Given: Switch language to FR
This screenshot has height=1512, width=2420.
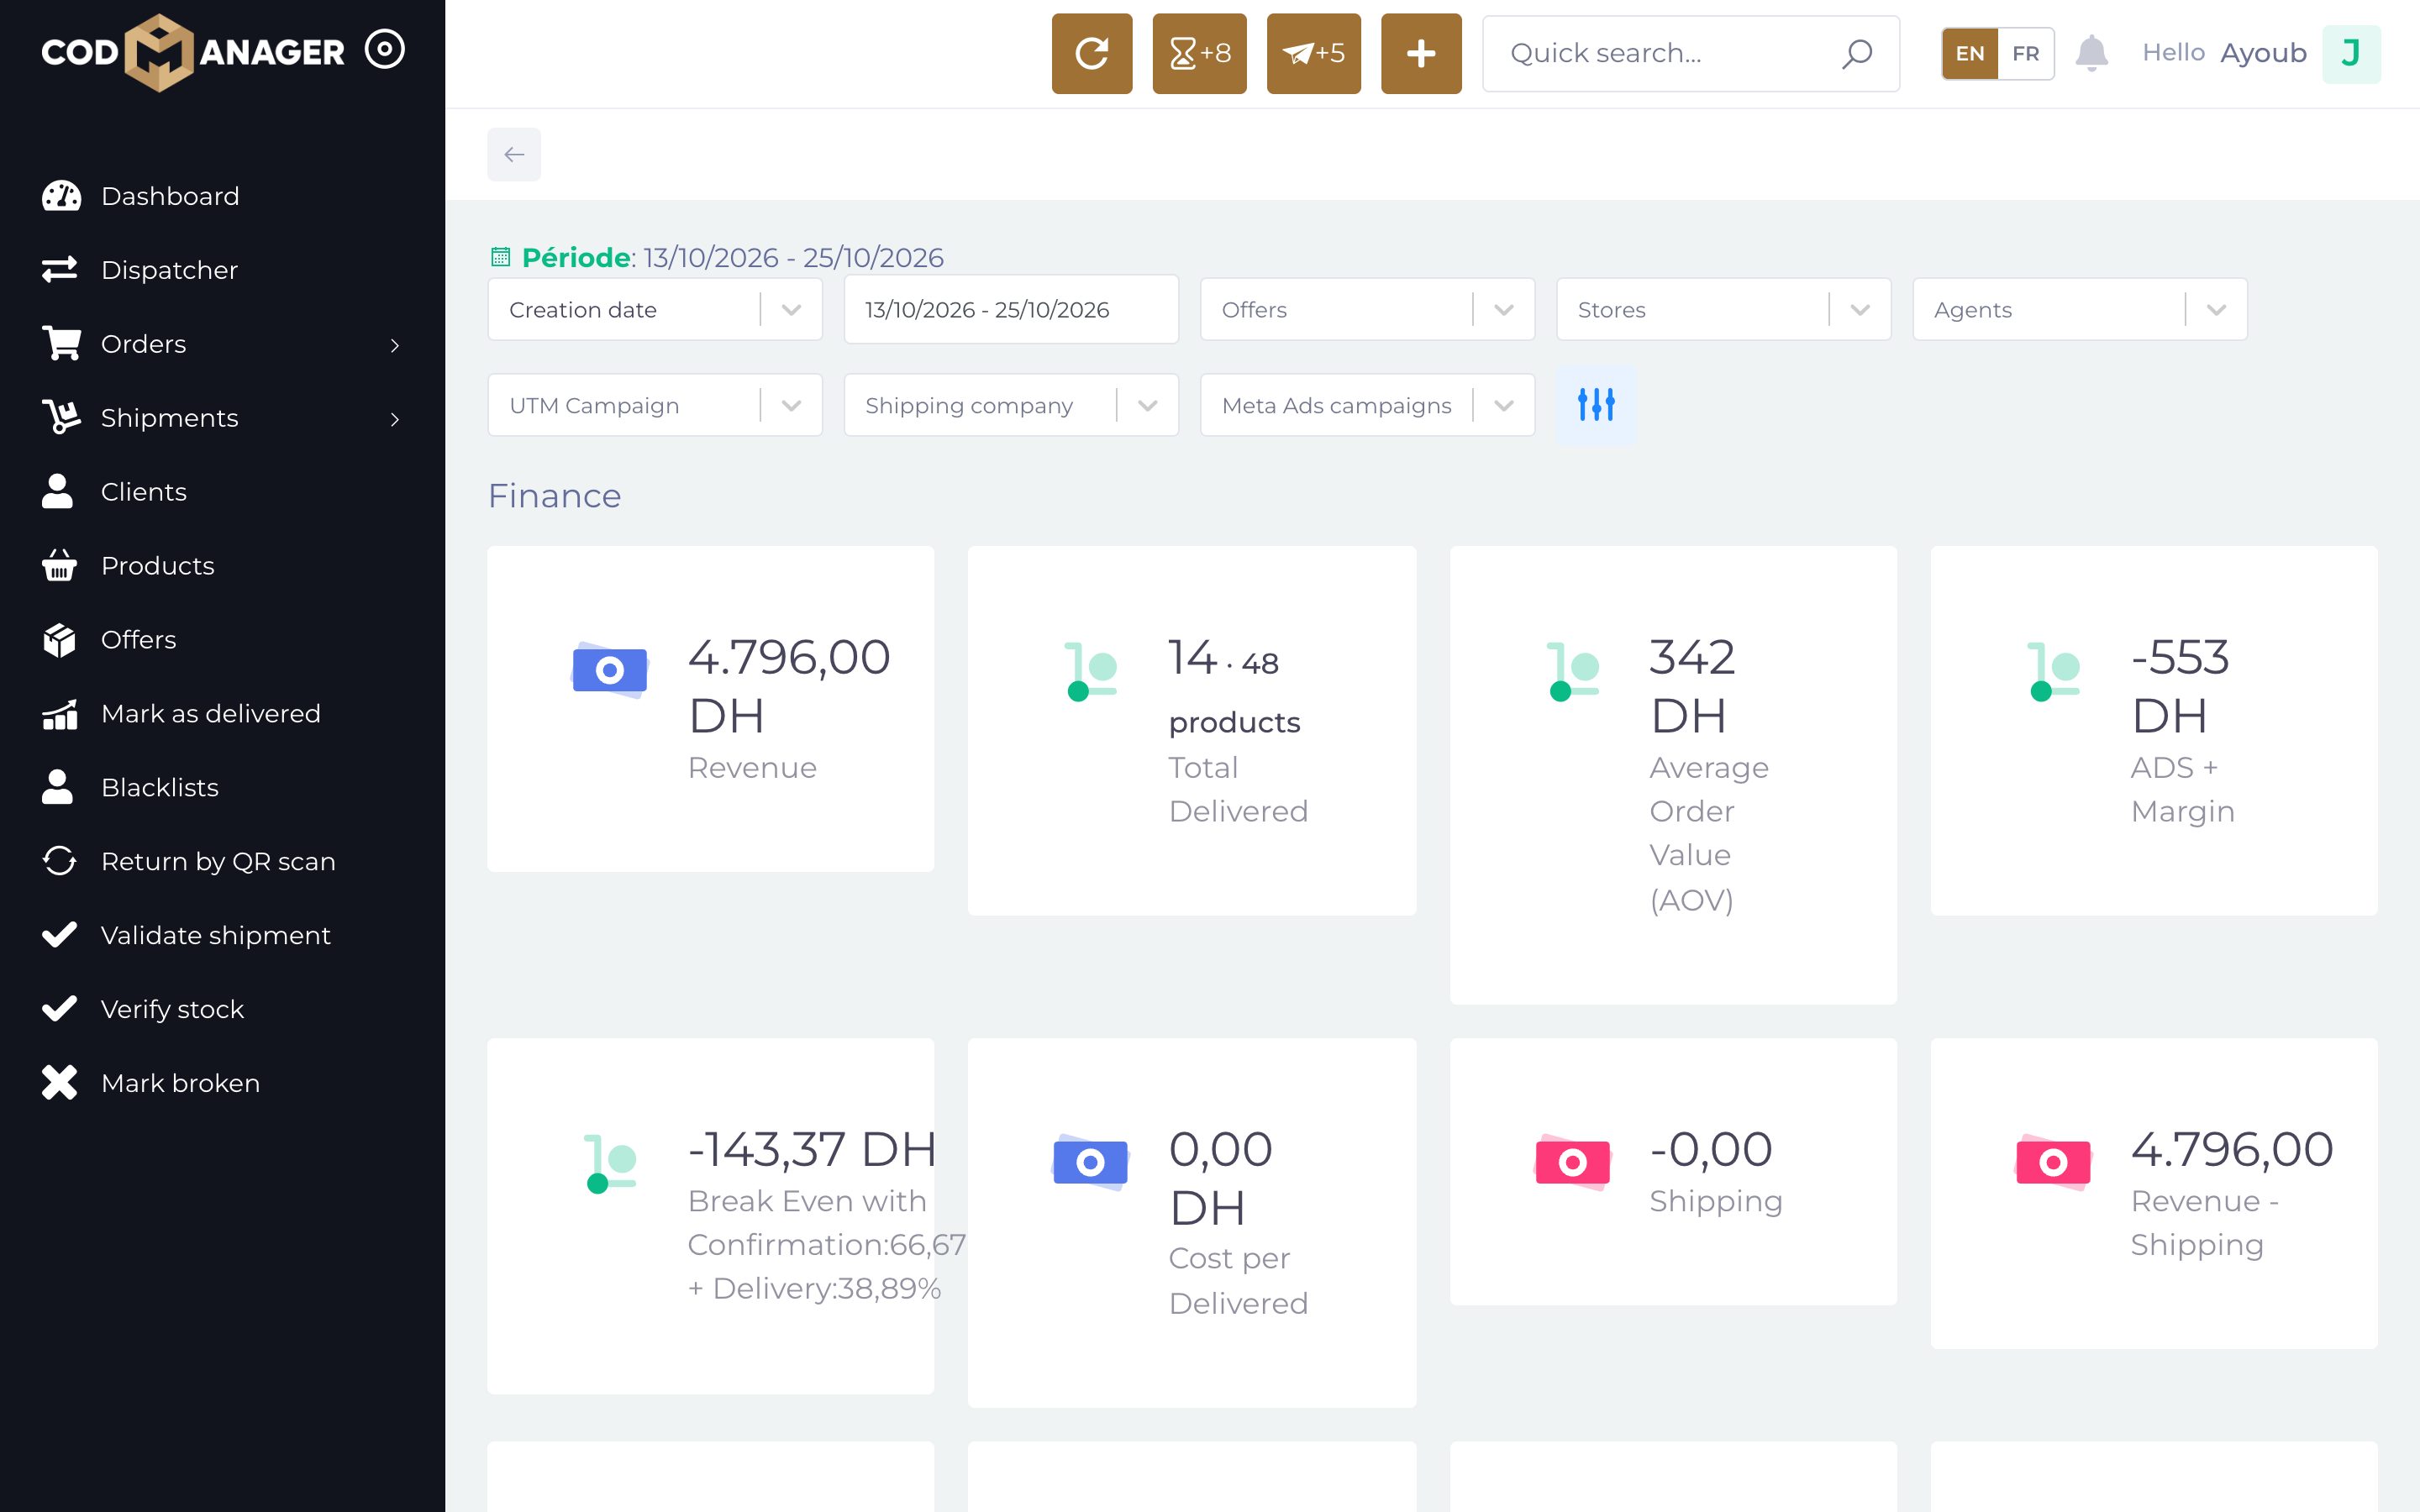Looking at the screenshot, I should (x=2026, y=53).
